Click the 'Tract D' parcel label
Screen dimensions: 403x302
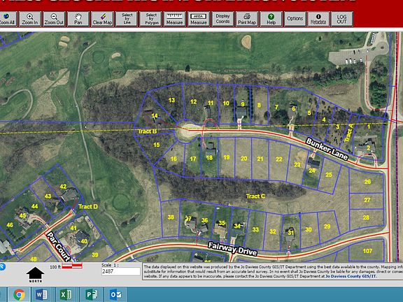[x=88, y=207]
